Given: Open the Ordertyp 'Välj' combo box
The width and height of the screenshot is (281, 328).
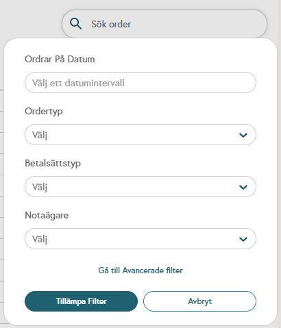Looking at the screenshot, I should (140, 135).
